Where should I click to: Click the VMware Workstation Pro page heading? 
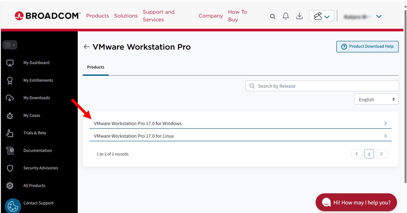[x=142, y=47]
